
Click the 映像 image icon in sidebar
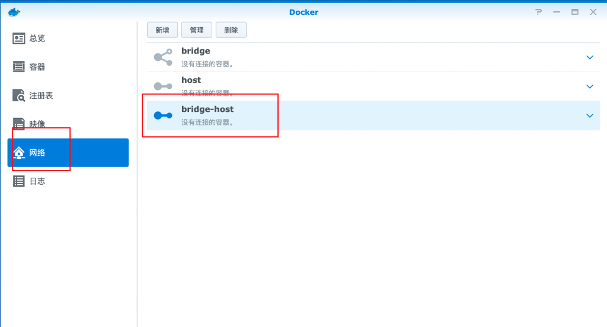pyautogui.click(x=18, y=124)
